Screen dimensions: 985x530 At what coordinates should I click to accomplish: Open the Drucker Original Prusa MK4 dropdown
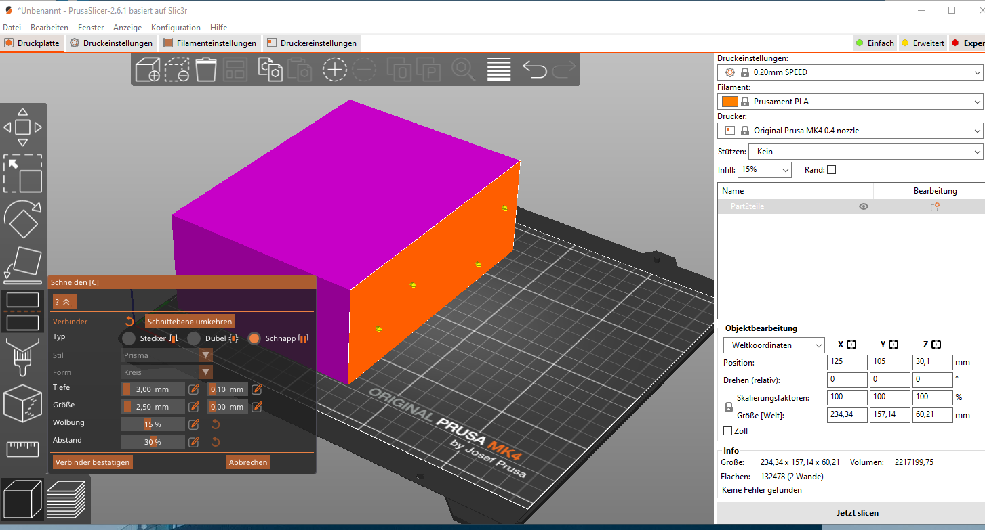coord(850,131)
